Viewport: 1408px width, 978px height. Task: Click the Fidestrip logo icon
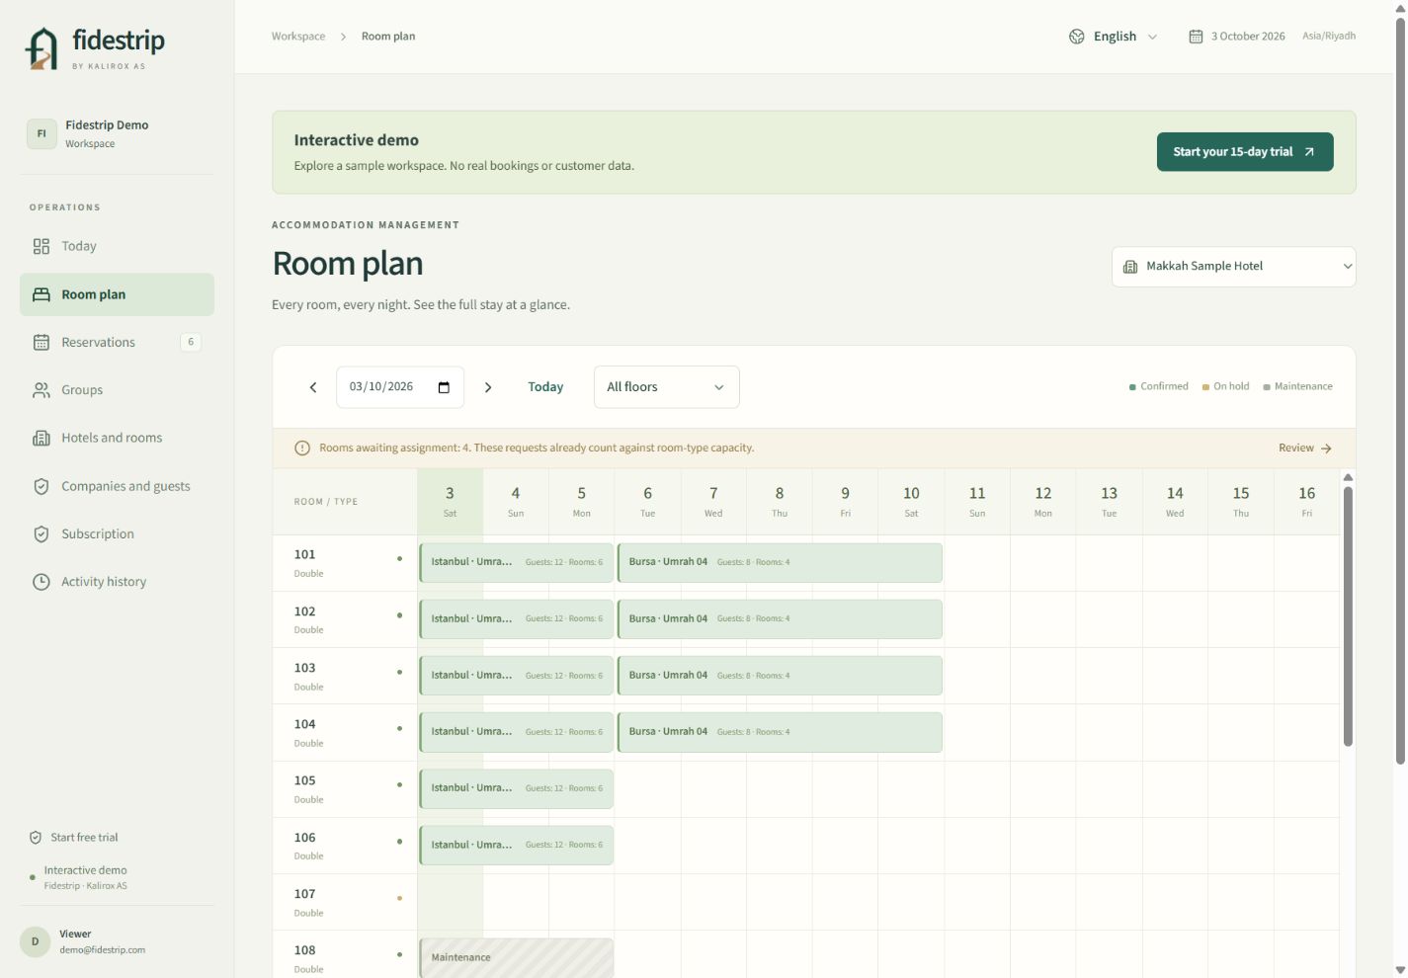(x=41, y=48)
